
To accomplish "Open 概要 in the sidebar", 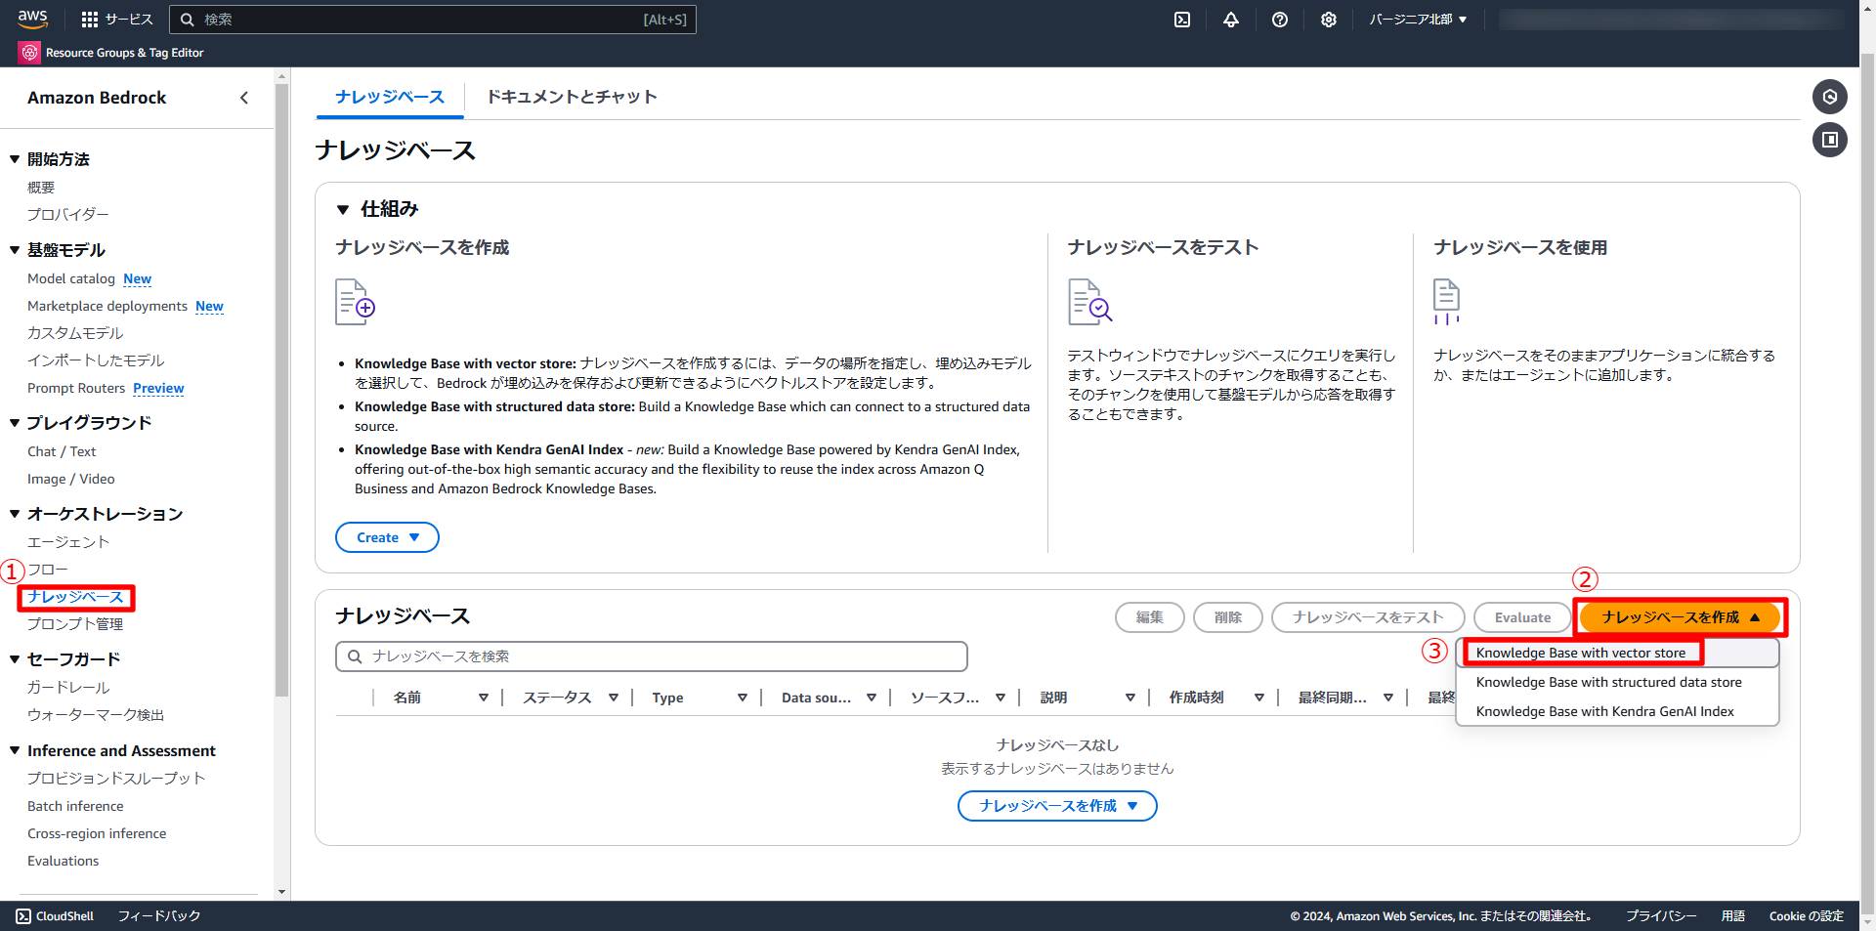I will pos(41,188).
